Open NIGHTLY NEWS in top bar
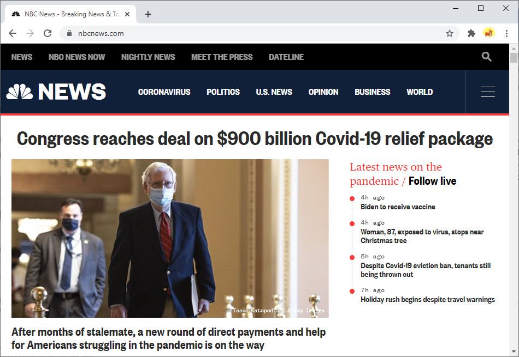Viewport: 519px width, 357px height. [148, 57]
